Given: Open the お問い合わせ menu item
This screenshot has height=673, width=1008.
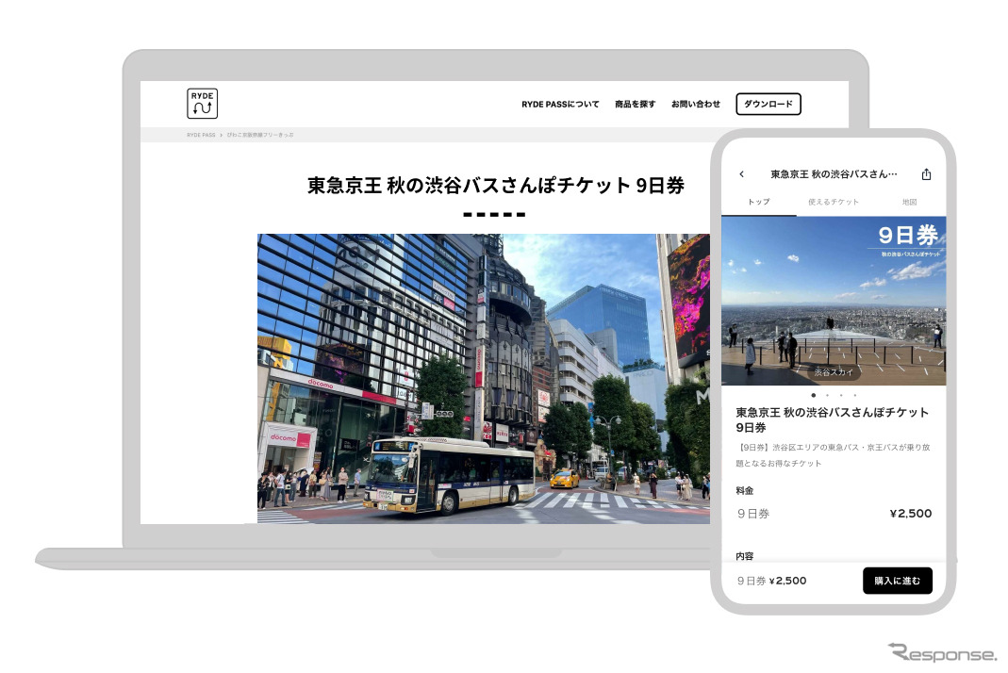Looking at the screenshot, I should click(x=696, y=104).
